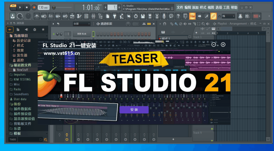This screenshot has height=151, width=274.
Task: Click the plus button next to pattern selector
Action: pyautogui.click(x=119, y=7)
